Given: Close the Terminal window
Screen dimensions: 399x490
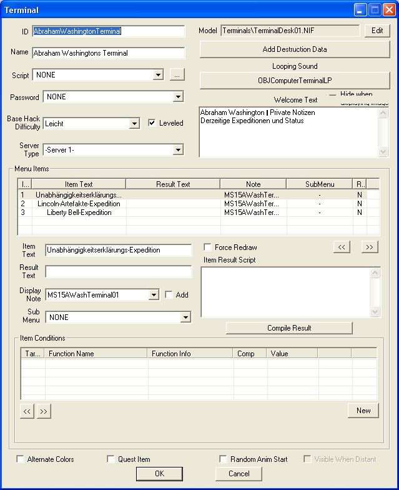Looking at the screenshot, I should (x=390, y=10).
